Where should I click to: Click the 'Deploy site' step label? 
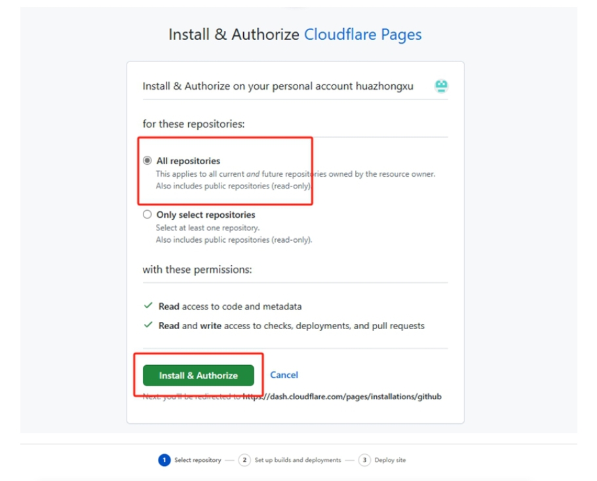pos(391,460)
